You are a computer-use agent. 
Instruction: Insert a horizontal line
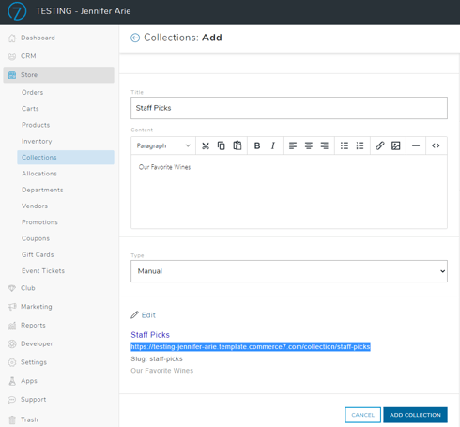pos(416,145)
